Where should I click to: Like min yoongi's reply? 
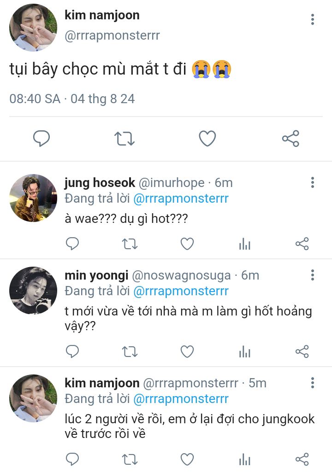187,352
